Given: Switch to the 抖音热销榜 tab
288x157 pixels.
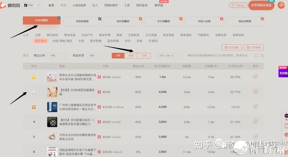Looking at the screenshot, I should tap(82, 21).
